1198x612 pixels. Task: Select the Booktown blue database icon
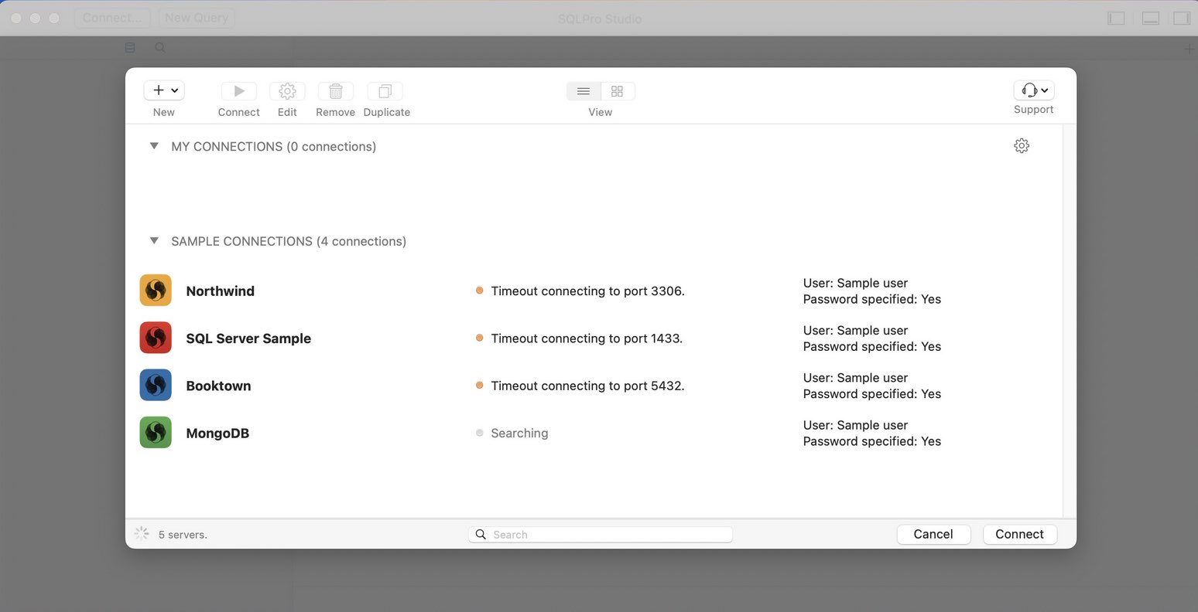(x=156, y=385)
